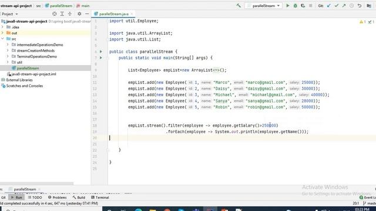This screenshot has height=211, width=376.
Task: Run parallelStream with the green play button
Action: (287, 5)
